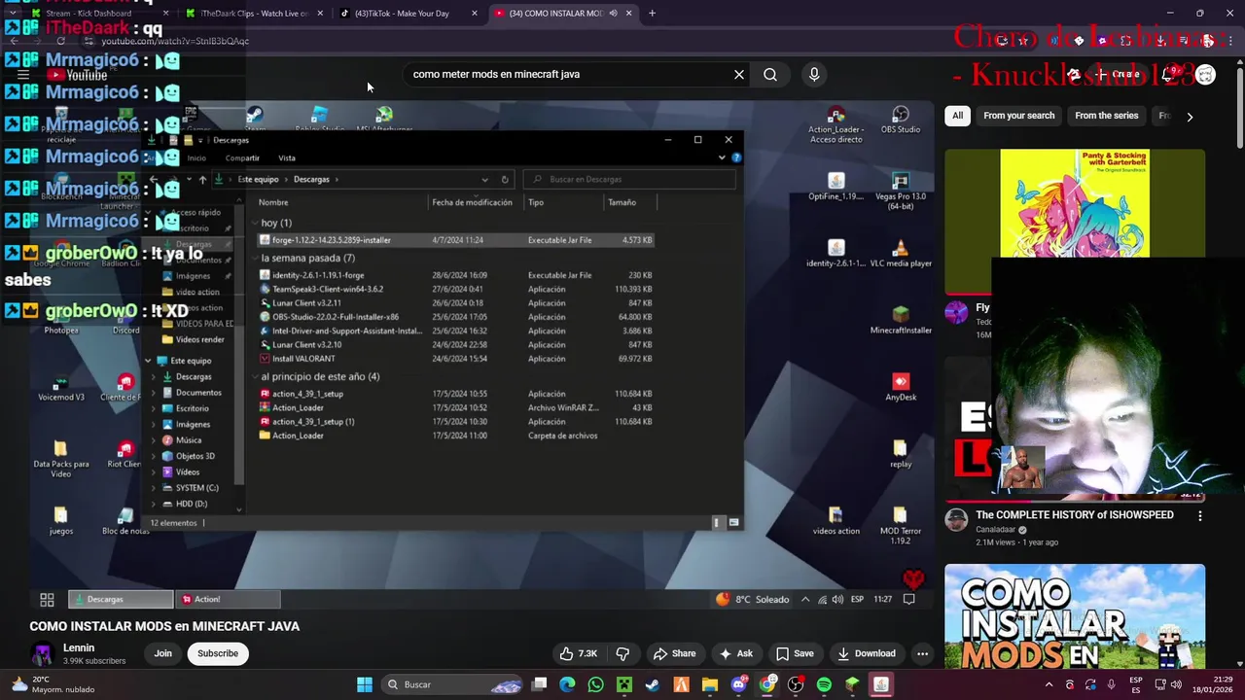Click the system tray microphone icon
This screenshot has height=700, width=1245.
click(1112, 684)
